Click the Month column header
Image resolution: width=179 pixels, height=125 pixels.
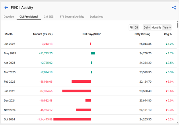[x=9, y=34]
